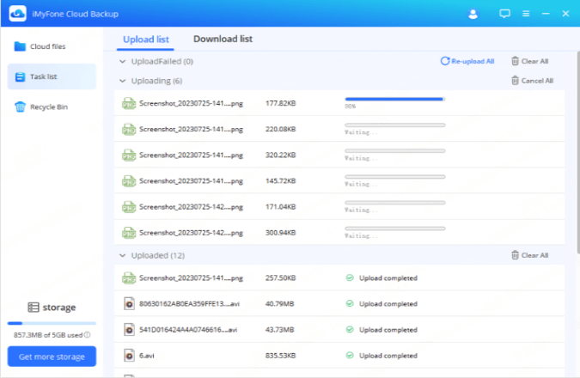Image resolution: width=580 pixels, height=378 pixels.
Task: Click PNG icon of 220.08KB file
Action: tap(129, 129)
